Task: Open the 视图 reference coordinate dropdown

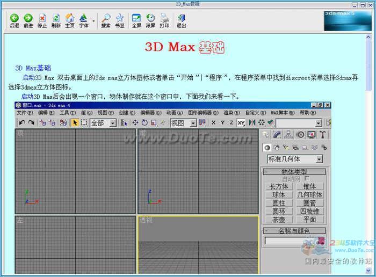Action: pos(184,123)
